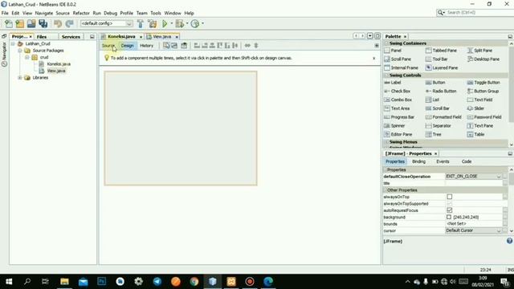Image resolution: width=514 pixels, height=289 pixels.
Task: Collapse the Latihan_Crud project node
Action: 13,43
